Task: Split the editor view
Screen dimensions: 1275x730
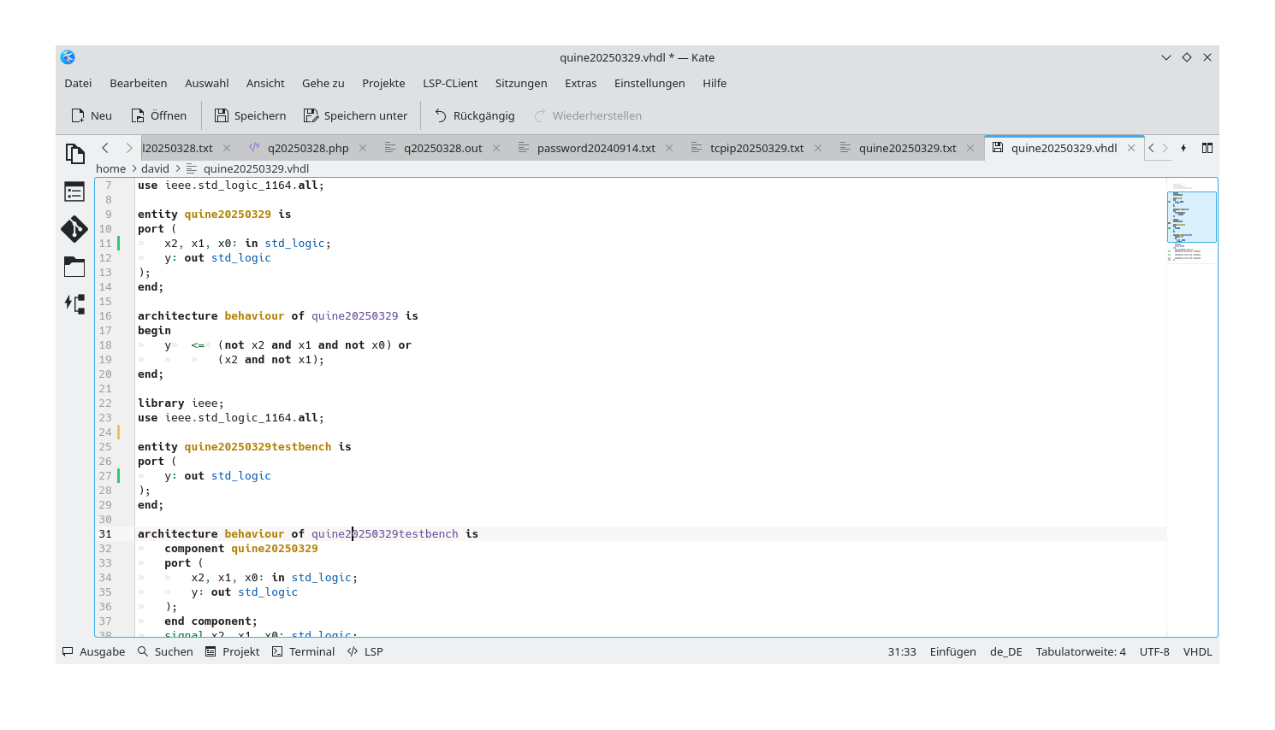Action: coord(1207,147)
